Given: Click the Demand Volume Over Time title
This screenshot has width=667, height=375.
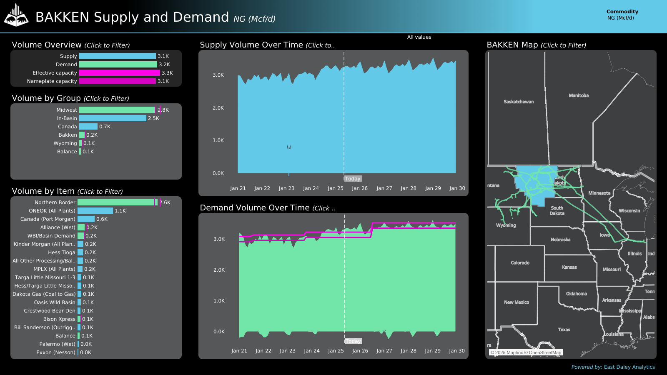Looking at the screenshot, I should point(267,208).
